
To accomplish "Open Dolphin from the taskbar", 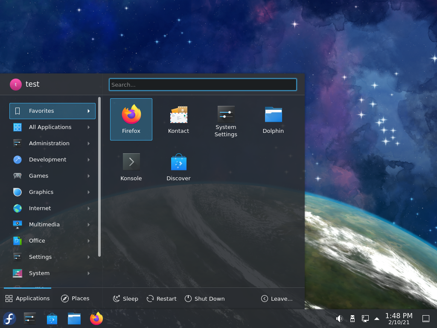I will 74,319.
